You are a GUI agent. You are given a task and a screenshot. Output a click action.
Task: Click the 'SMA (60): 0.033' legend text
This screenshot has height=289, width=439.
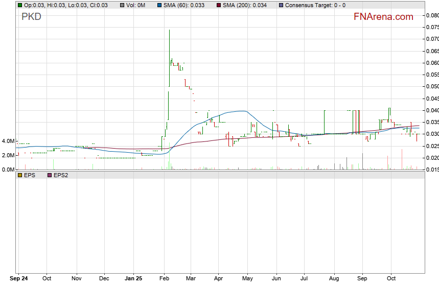point(184,5)
